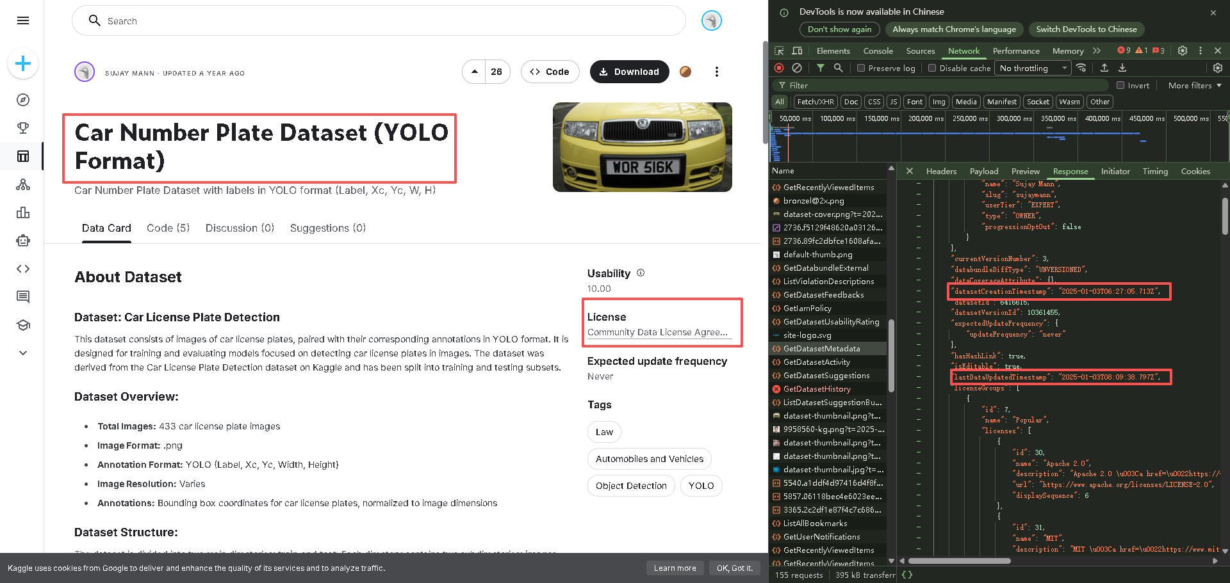Click the user profile avatar top right
This screenshot has height=583, width=1230.
(712, 20)
